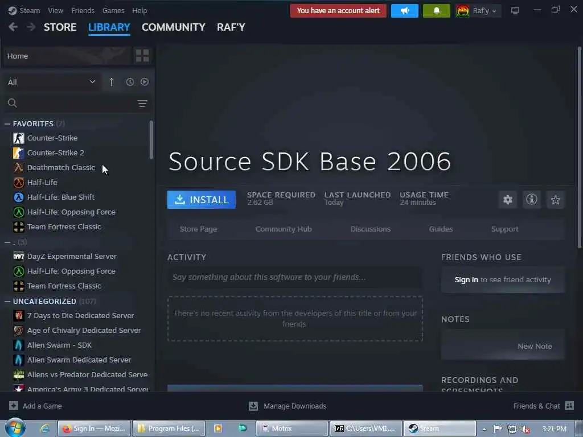Switch to the LIBRARY tab
The width and height of the screenshot is (583, 437).
(109, 27)
